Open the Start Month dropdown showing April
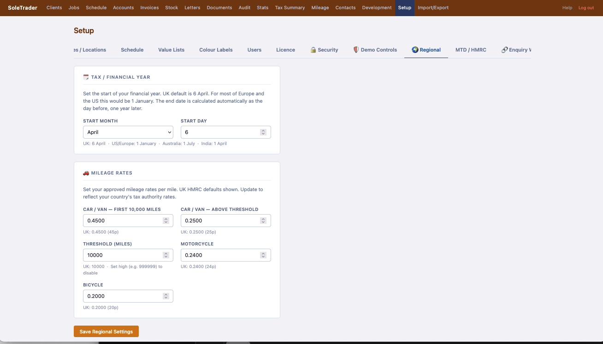The image size is (603, 344). [128, 132]
